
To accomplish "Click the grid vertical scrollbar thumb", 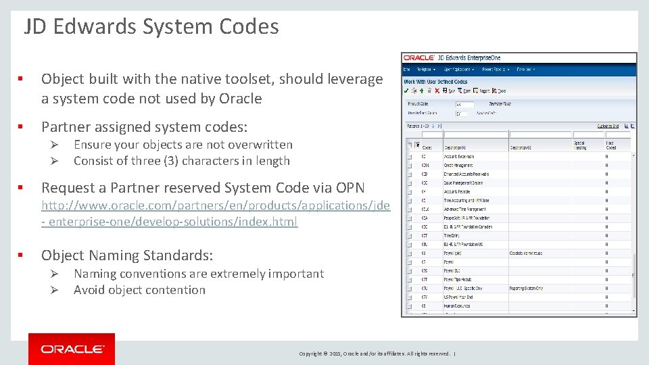I will click(x=633, y=275).
